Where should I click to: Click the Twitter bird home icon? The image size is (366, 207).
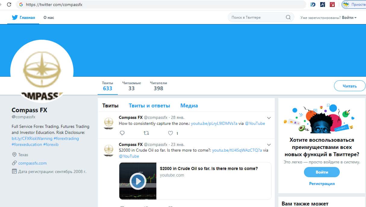pos(15,17)
